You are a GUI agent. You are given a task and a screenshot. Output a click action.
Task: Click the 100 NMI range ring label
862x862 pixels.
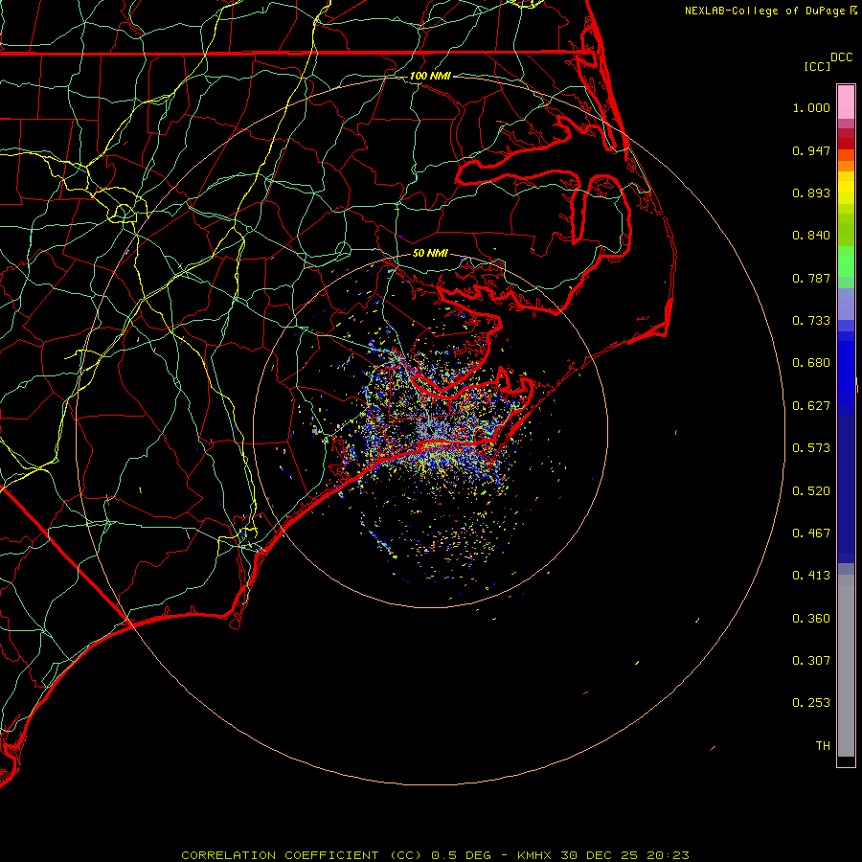(x=430, y=76)
